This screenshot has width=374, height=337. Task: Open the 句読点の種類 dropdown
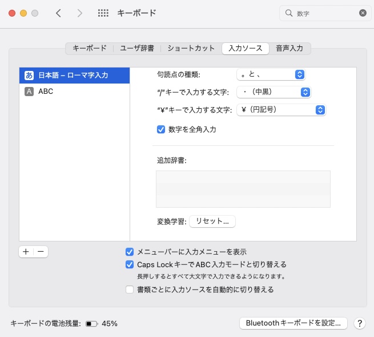pos(271,74)
